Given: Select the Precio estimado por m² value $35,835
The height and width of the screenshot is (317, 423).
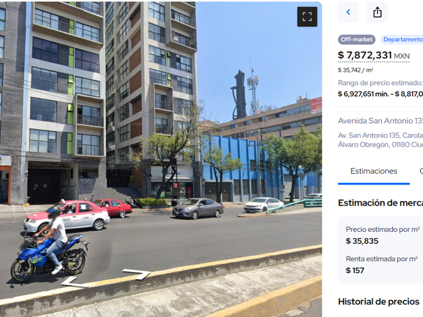Looking at the screenshot, I should pos(362,241).
